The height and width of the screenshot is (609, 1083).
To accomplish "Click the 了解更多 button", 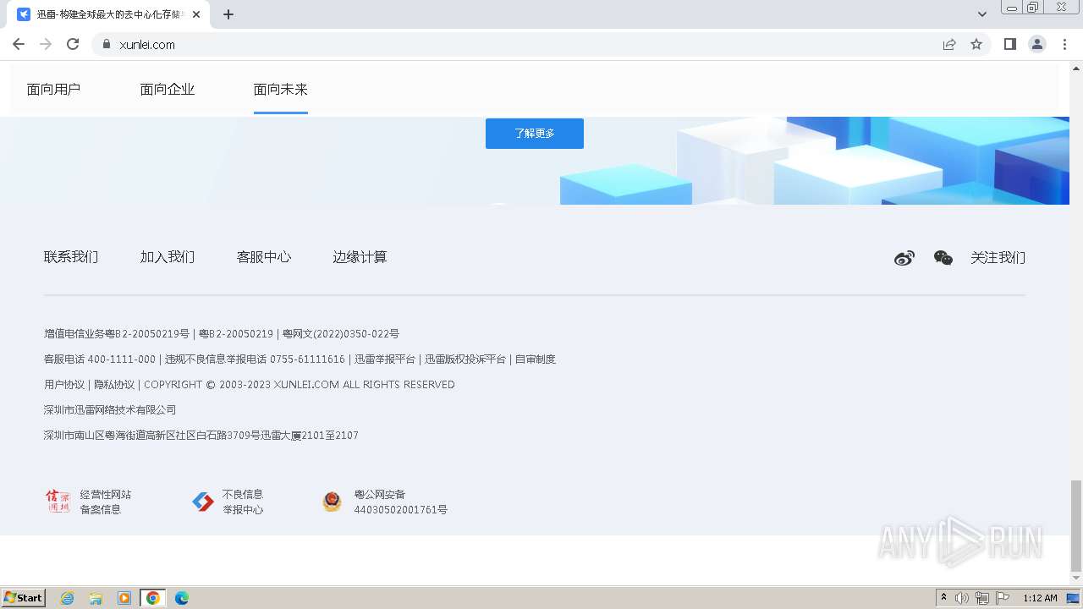I will tap(535, 134).
